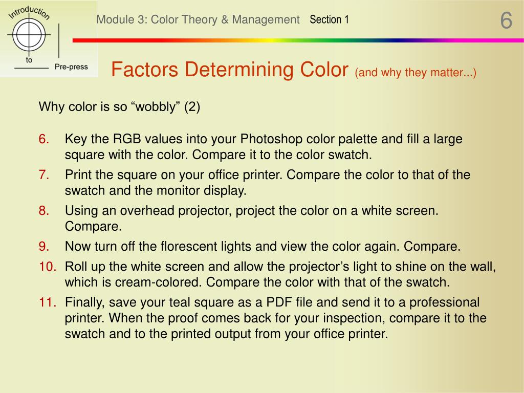
Task: Click list number 10
Action: (47, 267)
